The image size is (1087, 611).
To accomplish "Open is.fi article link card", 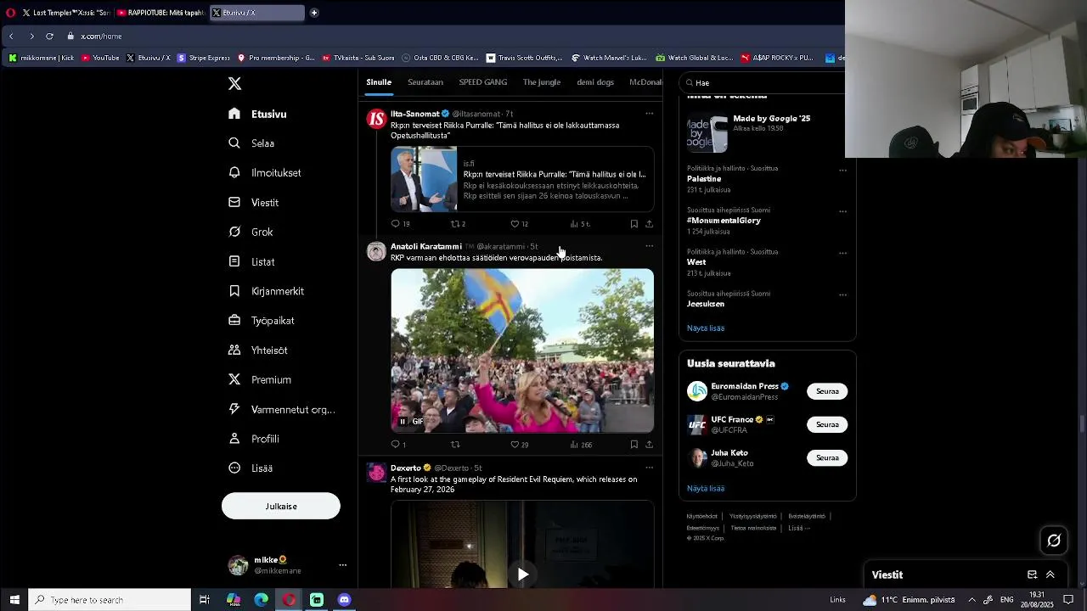I will 522,179.
